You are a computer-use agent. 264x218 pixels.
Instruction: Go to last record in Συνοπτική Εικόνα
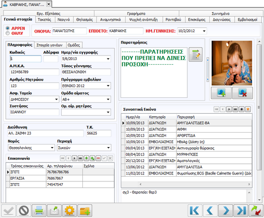tap(235, 109)
